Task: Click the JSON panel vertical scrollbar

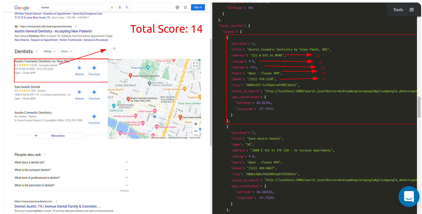Action: tap(419, 107)
